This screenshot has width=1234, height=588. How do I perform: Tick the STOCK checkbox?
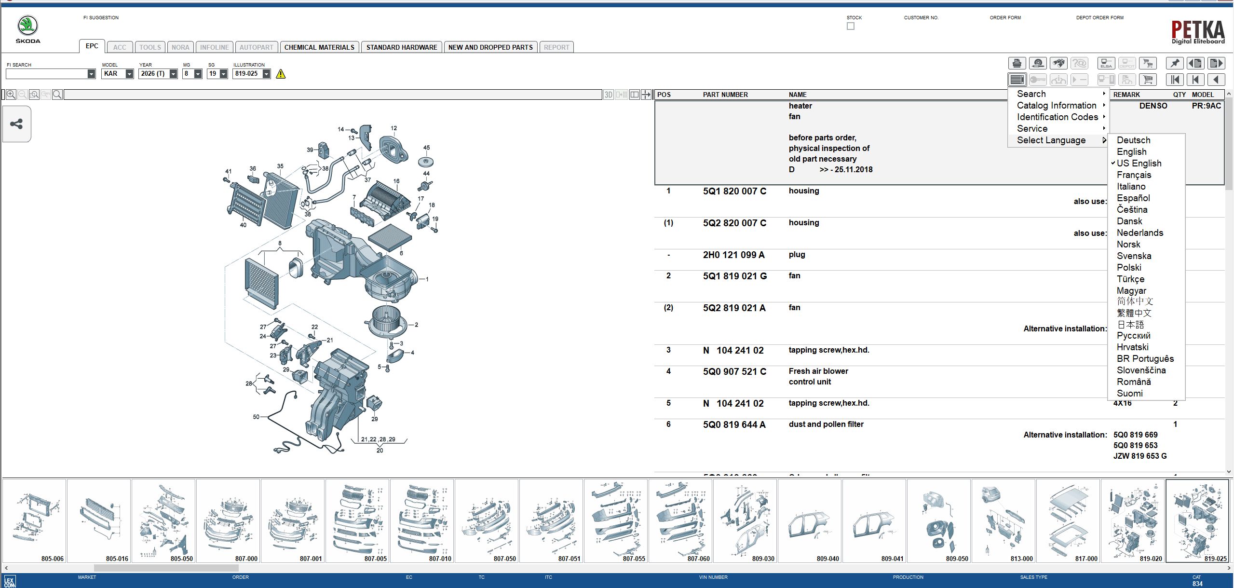coord(851,26)
